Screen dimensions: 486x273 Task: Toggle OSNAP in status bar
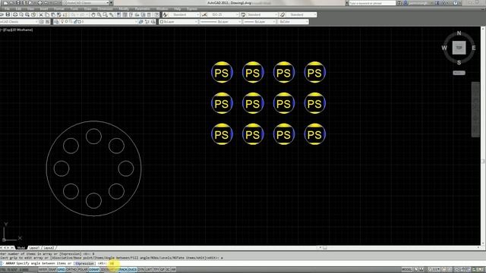point(93,270)
